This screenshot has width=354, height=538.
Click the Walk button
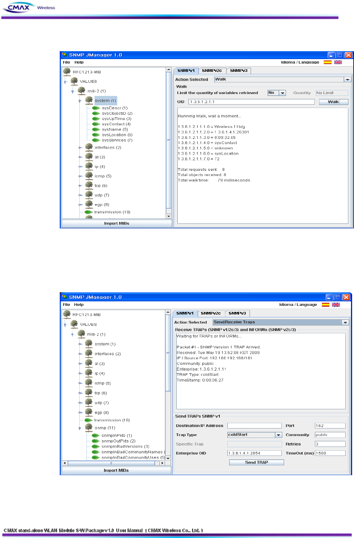pyautogui.click(x=333, y=102)
